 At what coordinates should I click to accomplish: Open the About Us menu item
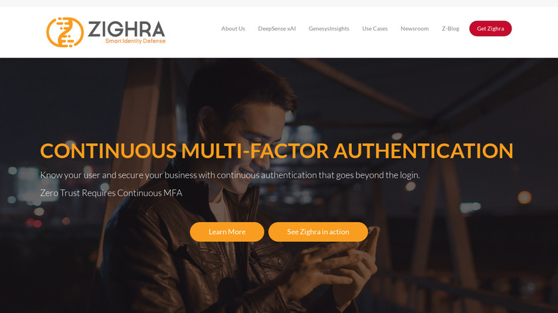pos(233,29)
